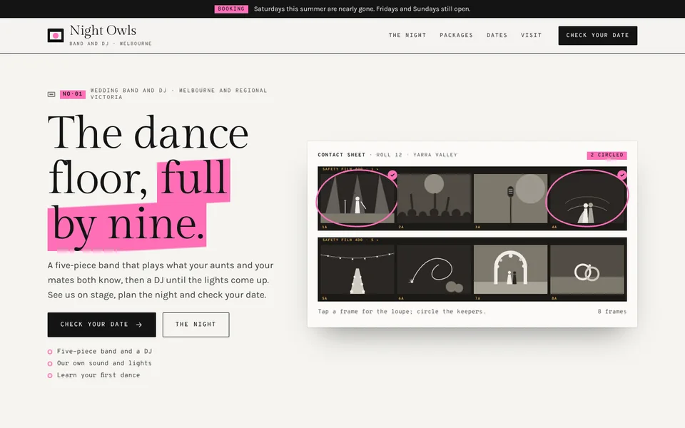Image resolution: width=685 pixels, height=428 pixels.
Task: Click 'Learn your first dance' text
Action: tap(98, 375)
